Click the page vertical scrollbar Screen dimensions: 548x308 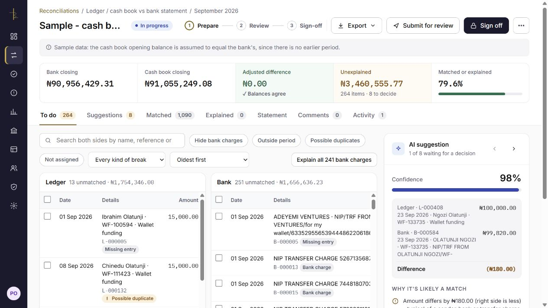[545, 104]
